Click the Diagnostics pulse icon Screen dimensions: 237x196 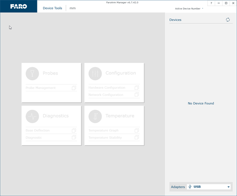click(32, 116)
